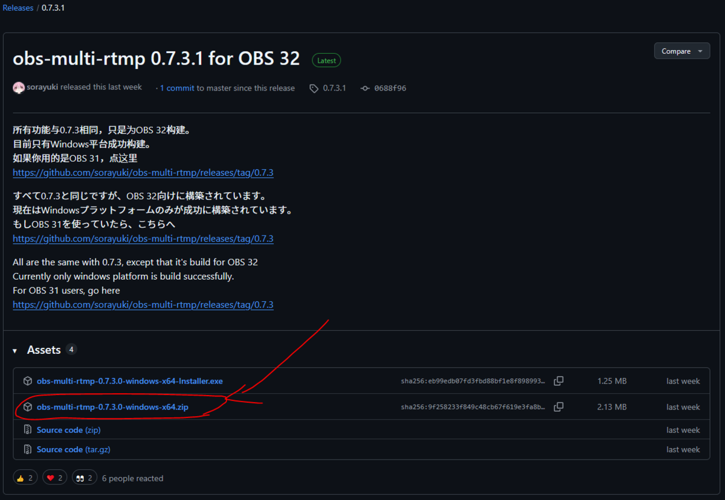Viewport: 725px width, 500px height.
Task: Download obs-multi-rtmp-0.7.3.0-windows-x64.zip
Action: coord(112,407)
